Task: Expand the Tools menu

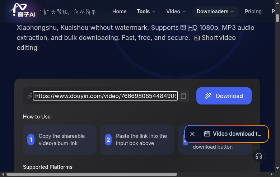Action: [x=146, y=11]
